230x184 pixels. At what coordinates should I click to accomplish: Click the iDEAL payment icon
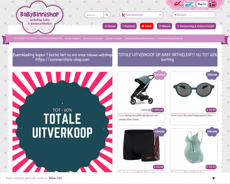213,4
